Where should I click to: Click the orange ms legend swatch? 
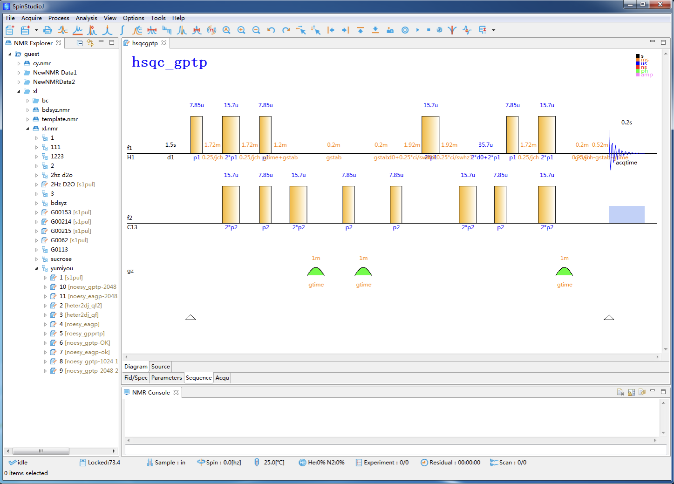[x=638, y=60]
